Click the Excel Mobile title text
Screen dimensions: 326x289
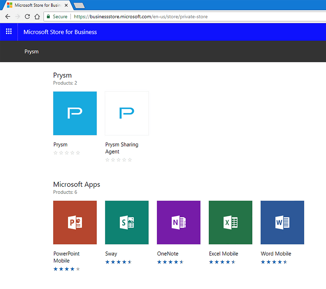coord(223,254)
